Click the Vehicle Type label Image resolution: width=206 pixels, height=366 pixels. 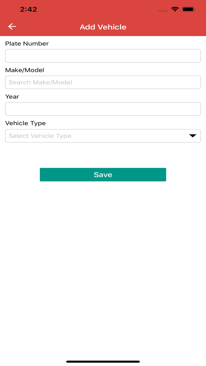(x=25, y=123)
